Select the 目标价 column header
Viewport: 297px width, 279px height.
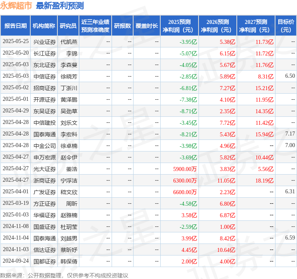click(286, 26)
